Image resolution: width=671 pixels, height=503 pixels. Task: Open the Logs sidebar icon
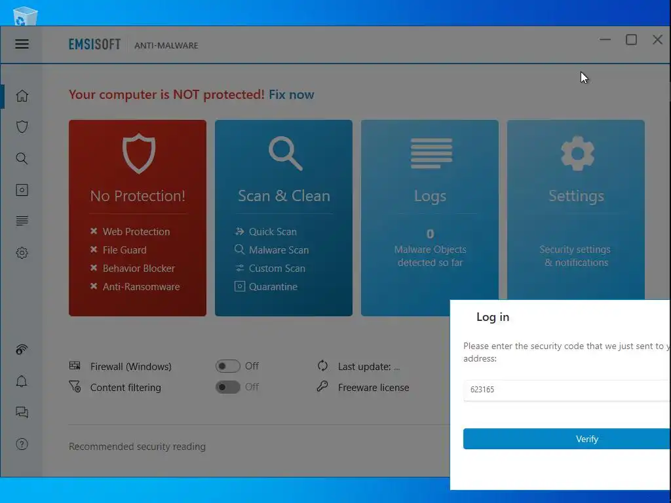(x=22, y=221)
